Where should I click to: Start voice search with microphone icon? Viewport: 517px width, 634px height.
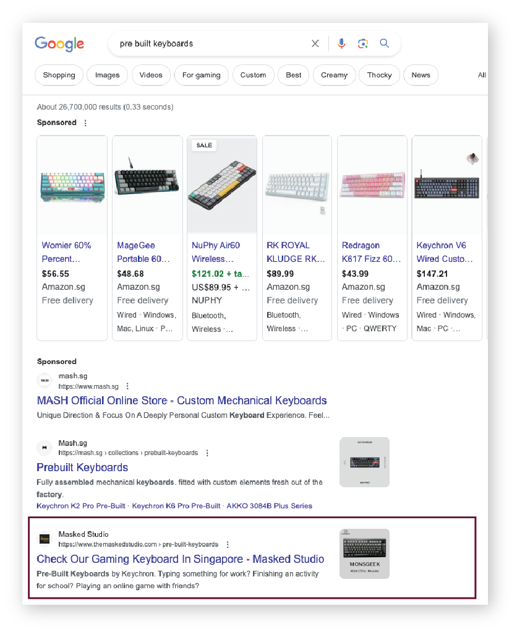pyautogui.click(x=341, y=43)
